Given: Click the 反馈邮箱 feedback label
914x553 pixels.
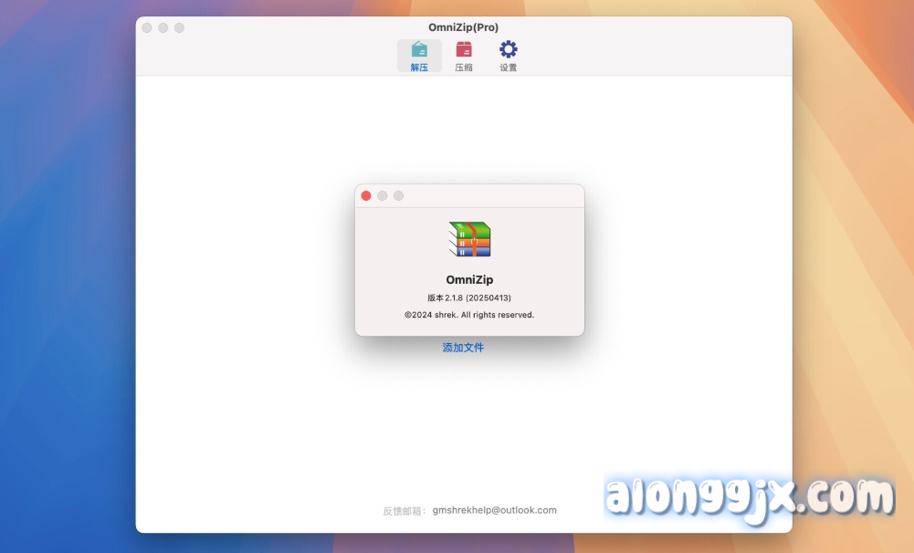Looking at the screenshot, I should pyautogui.click(x=404, y=511).
